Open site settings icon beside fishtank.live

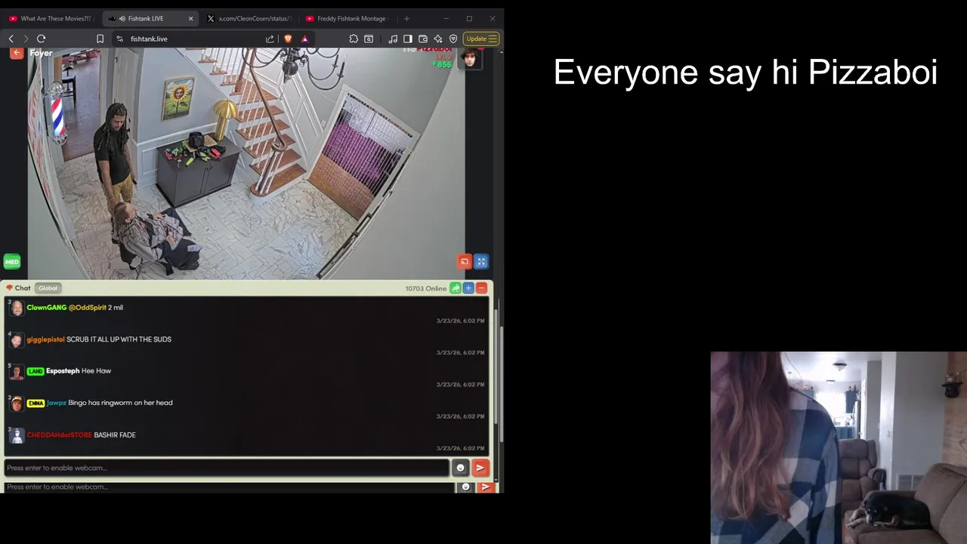(x=119, y=39)
